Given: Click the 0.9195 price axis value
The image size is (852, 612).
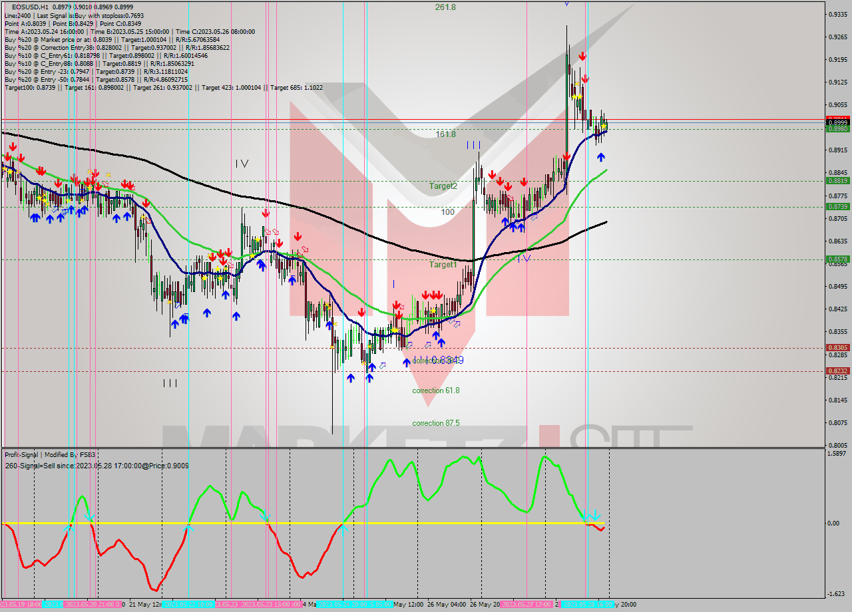Looking at the screenshot, I should click(x=837, y=60).
